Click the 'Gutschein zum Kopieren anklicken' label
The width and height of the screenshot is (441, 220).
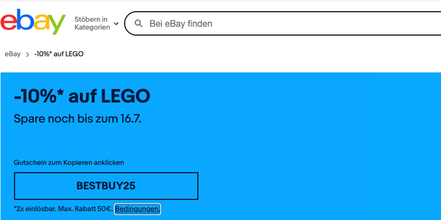pyautogui.click(x=69, y=162)
